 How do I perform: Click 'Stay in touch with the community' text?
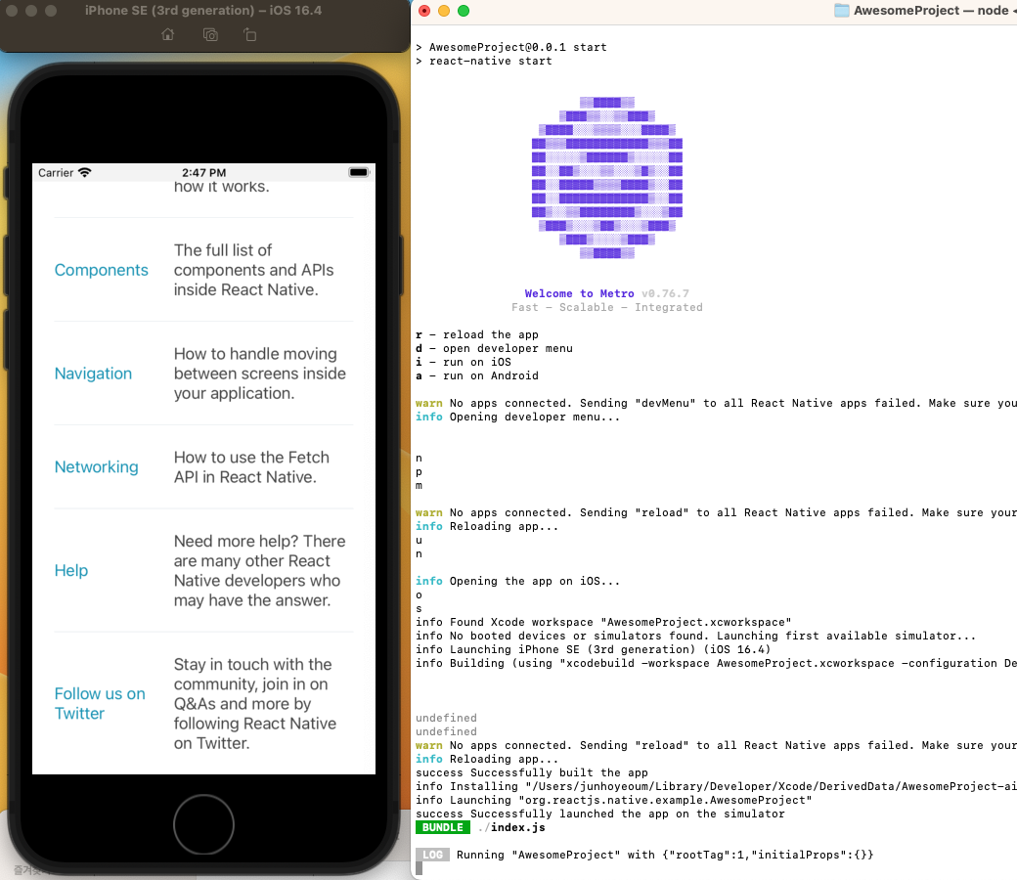coord(254,704)
